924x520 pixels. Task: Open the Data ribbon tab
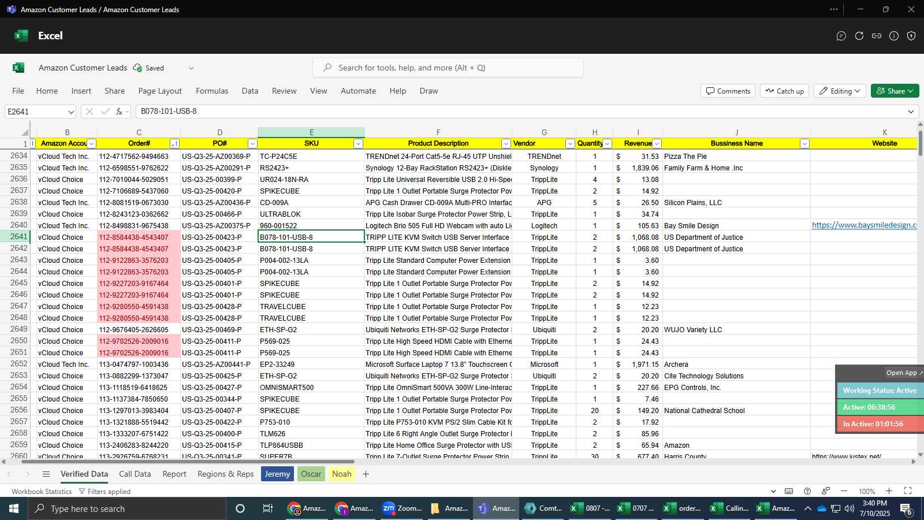pos(250,91)
